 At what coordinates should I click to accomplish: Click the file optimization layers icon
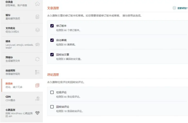pyautogui.click(x=38, y=30)
